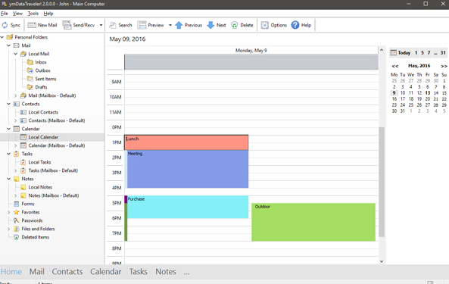449x284 pixels.
Task: Open the Help menu
Action: coord(48,14)
